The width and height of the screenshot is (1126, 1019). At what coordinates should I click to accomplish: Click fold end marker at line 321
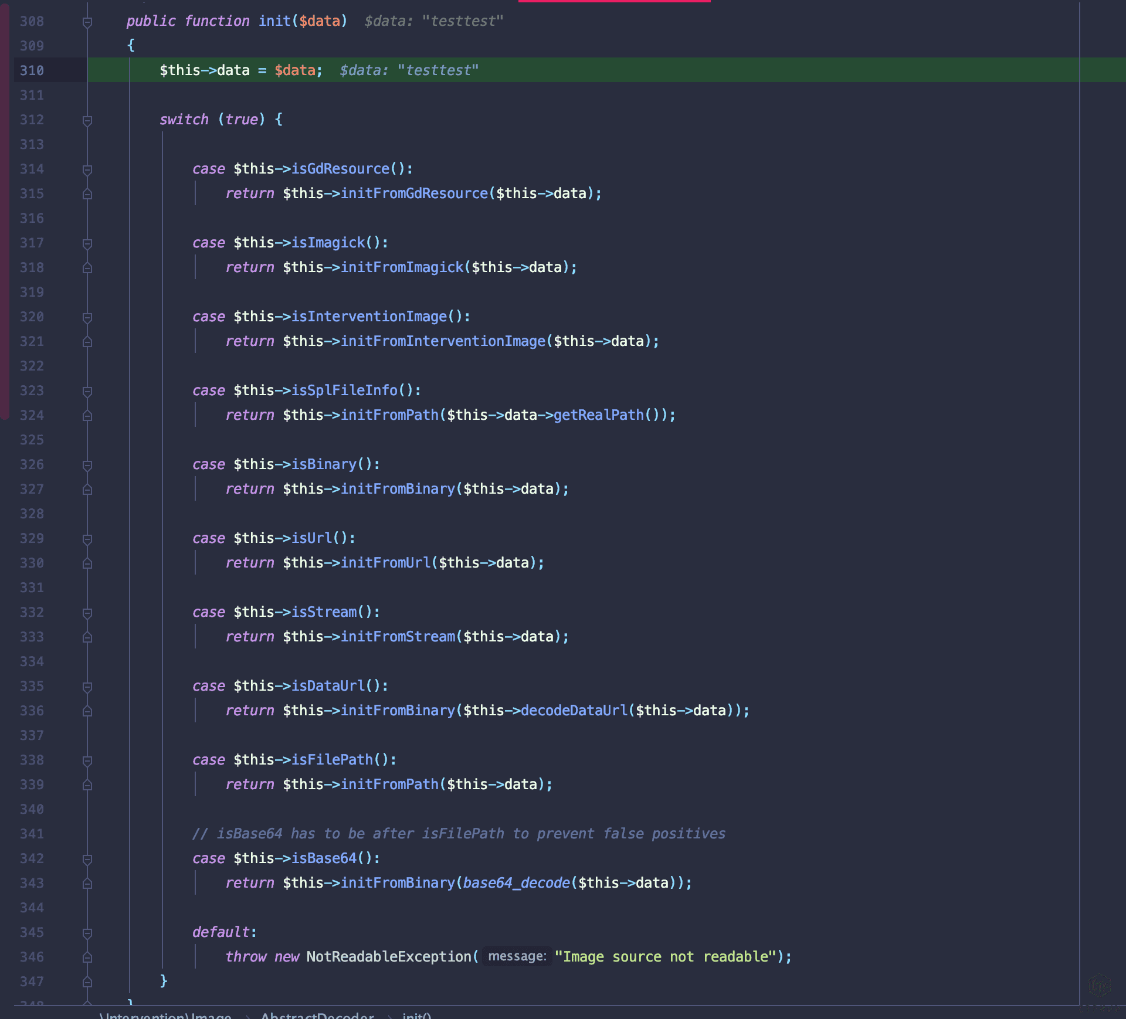point(87,342)
